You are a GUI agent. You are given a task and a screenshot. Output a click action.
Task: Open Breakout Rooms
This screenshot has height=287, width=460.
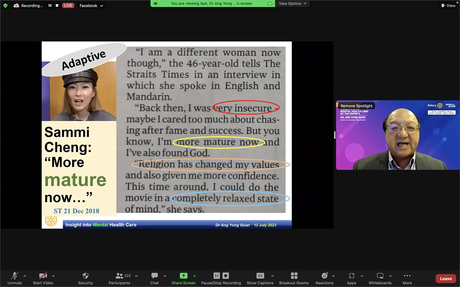[294, 278]
